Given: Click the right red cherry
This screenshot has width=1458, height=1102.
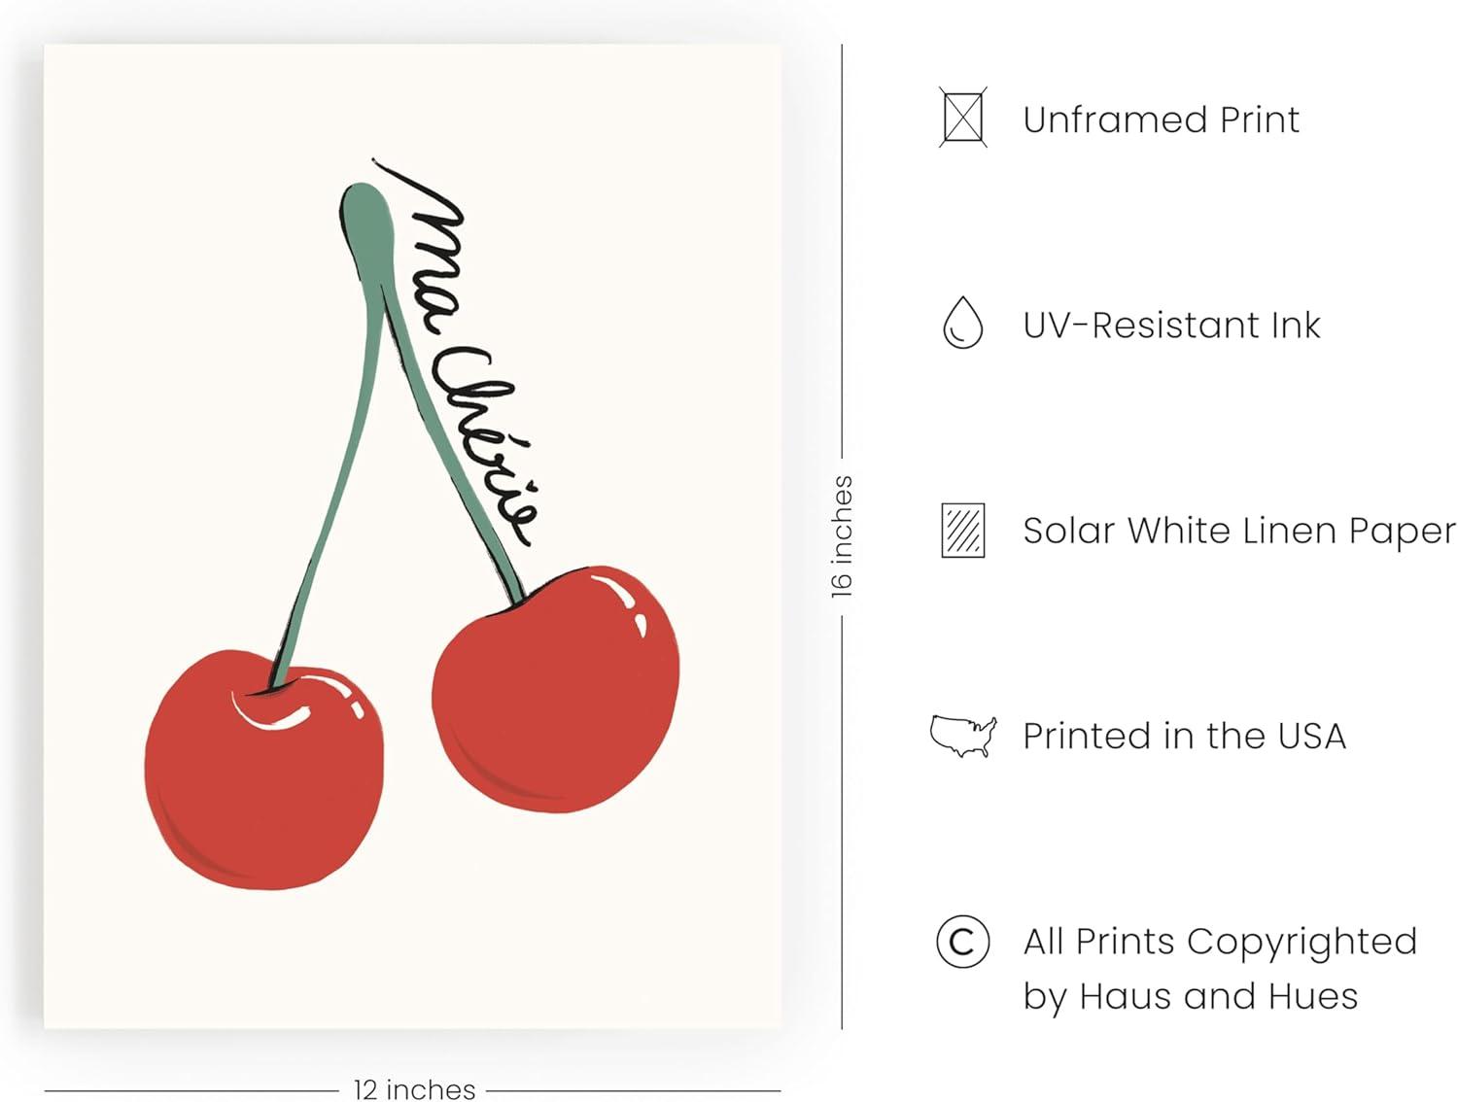Looking at the screenshot, I should (x=556, y=689).
